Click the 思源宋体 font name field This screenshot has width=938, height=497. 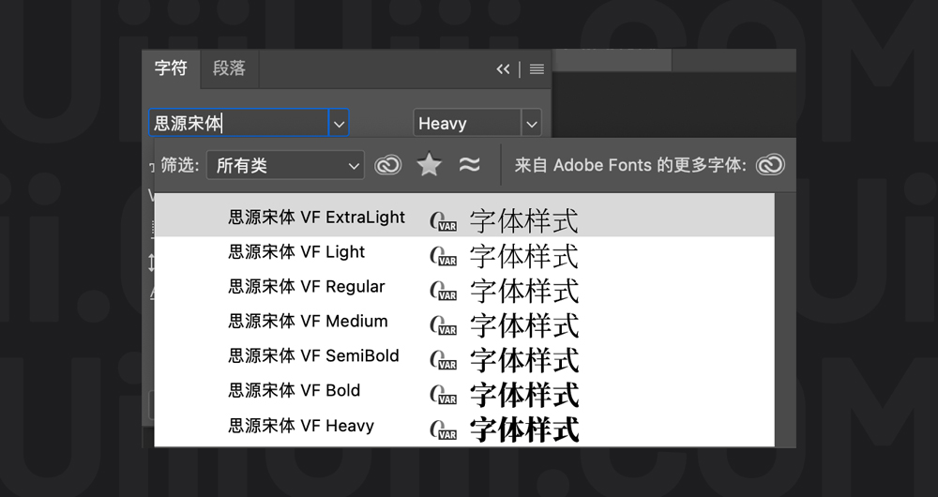point(238,123)
